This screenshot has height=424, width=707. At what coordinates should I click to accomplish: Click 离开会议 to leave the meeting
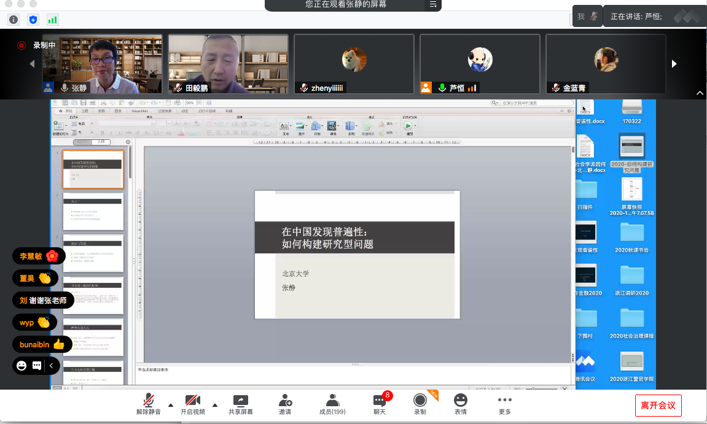coord(658,406)
